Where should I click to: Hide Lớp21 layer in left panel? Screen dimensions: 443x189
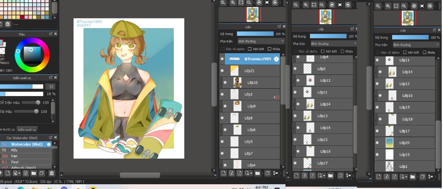(x=222, y=70)
